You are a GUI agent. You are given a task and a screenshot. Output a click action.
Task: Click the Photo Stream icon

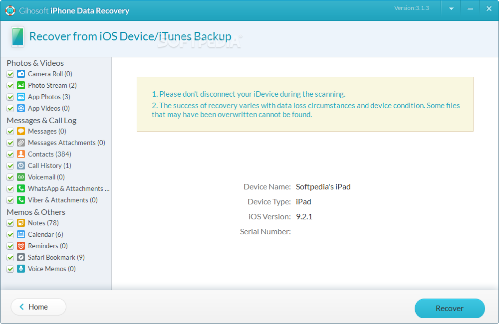click(x=21, y=85)
